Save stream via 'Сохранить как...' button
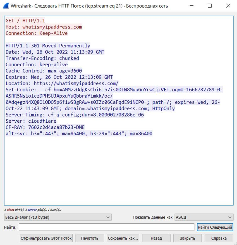The width and height of the screenshot is (237, 245). 123,238
